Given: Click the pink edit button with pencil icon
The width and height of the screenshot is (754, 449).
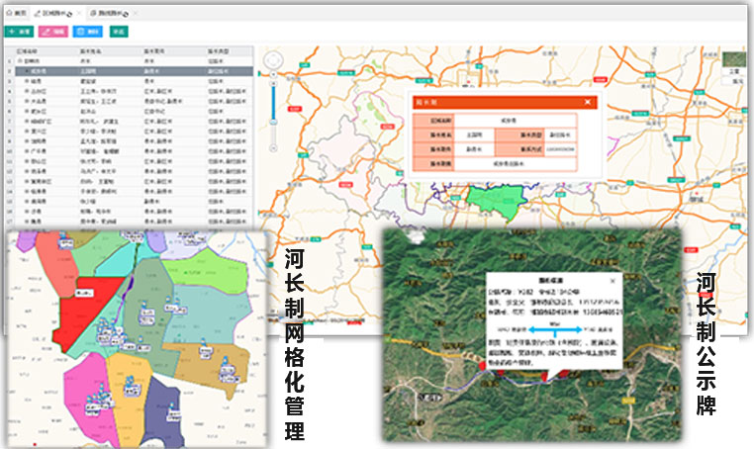Looking at the screenshot, I should click(x=51, y=32).
